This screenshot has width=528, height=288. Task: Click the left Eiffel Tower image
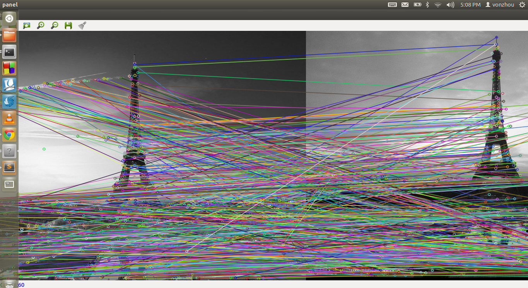(x=162, y=155)
